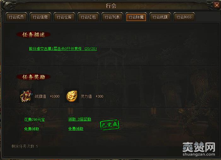
Task: Select the 行会红包 tab
Action: coord(88,17)
